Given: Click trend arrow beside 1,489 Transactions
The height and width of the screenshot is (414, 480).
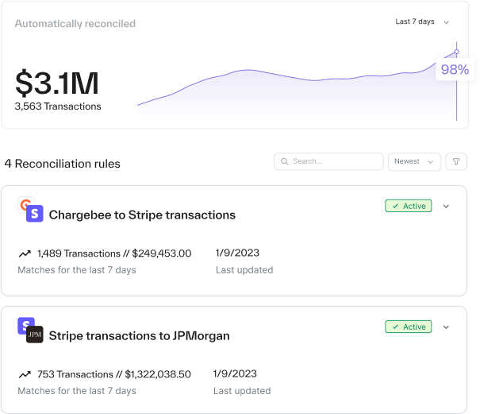Looking at the screenshot, I should 25,254.
